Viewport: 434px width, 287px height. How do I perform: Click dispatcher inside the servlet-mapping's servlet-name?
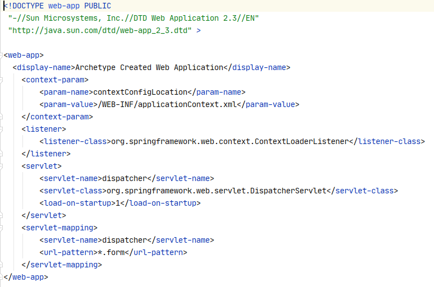[x=124, y=240]
